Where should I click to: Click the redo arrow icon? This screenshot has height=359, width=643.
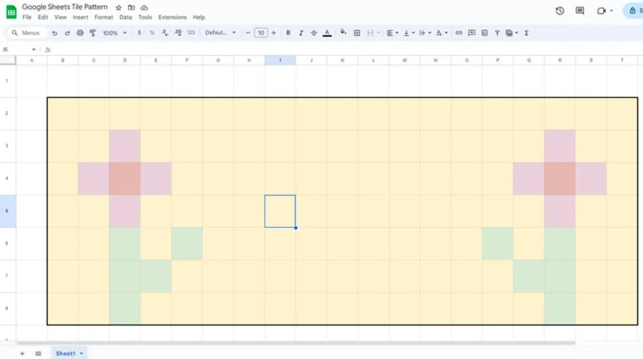pos(68,33)
